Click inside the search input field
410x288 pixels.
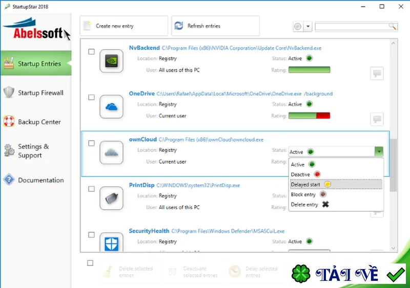click(352, 27)
